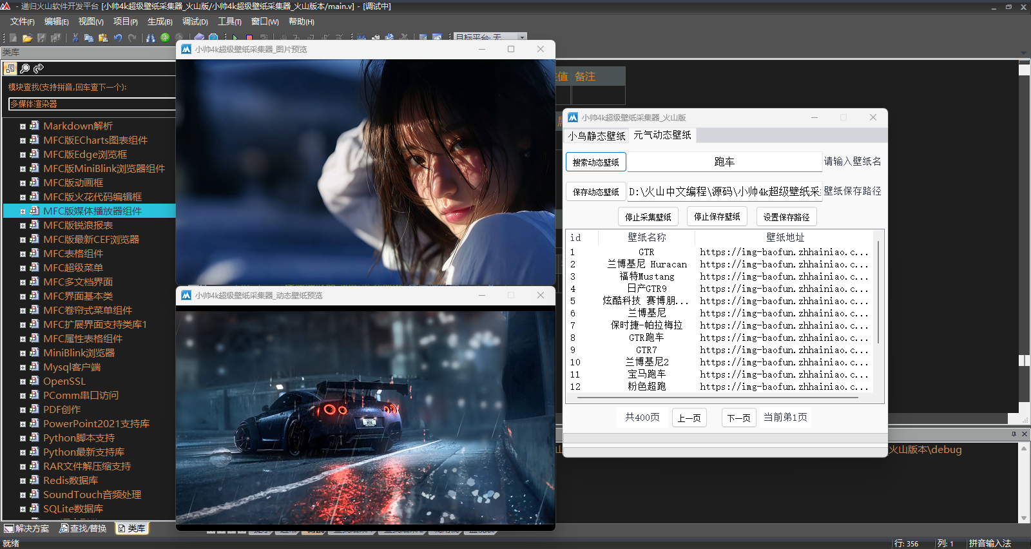The width and height of the screenshot is (1031, 549).
Task: Open the 编辑(E) menu
Action: 57,21
